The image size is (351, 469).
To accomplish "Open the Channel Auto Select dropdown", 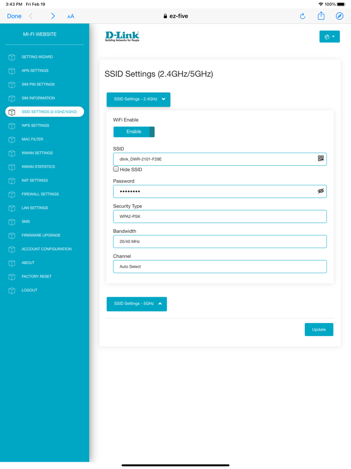I will (x=220, y=267).
